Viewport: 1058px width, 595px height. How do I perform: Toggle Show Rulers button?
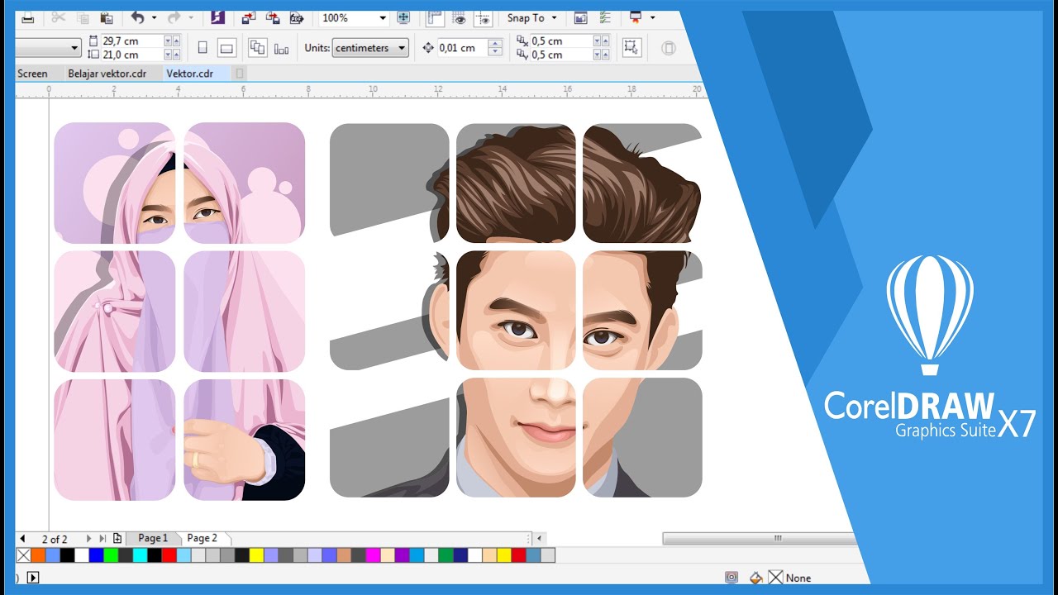point(435,17)
